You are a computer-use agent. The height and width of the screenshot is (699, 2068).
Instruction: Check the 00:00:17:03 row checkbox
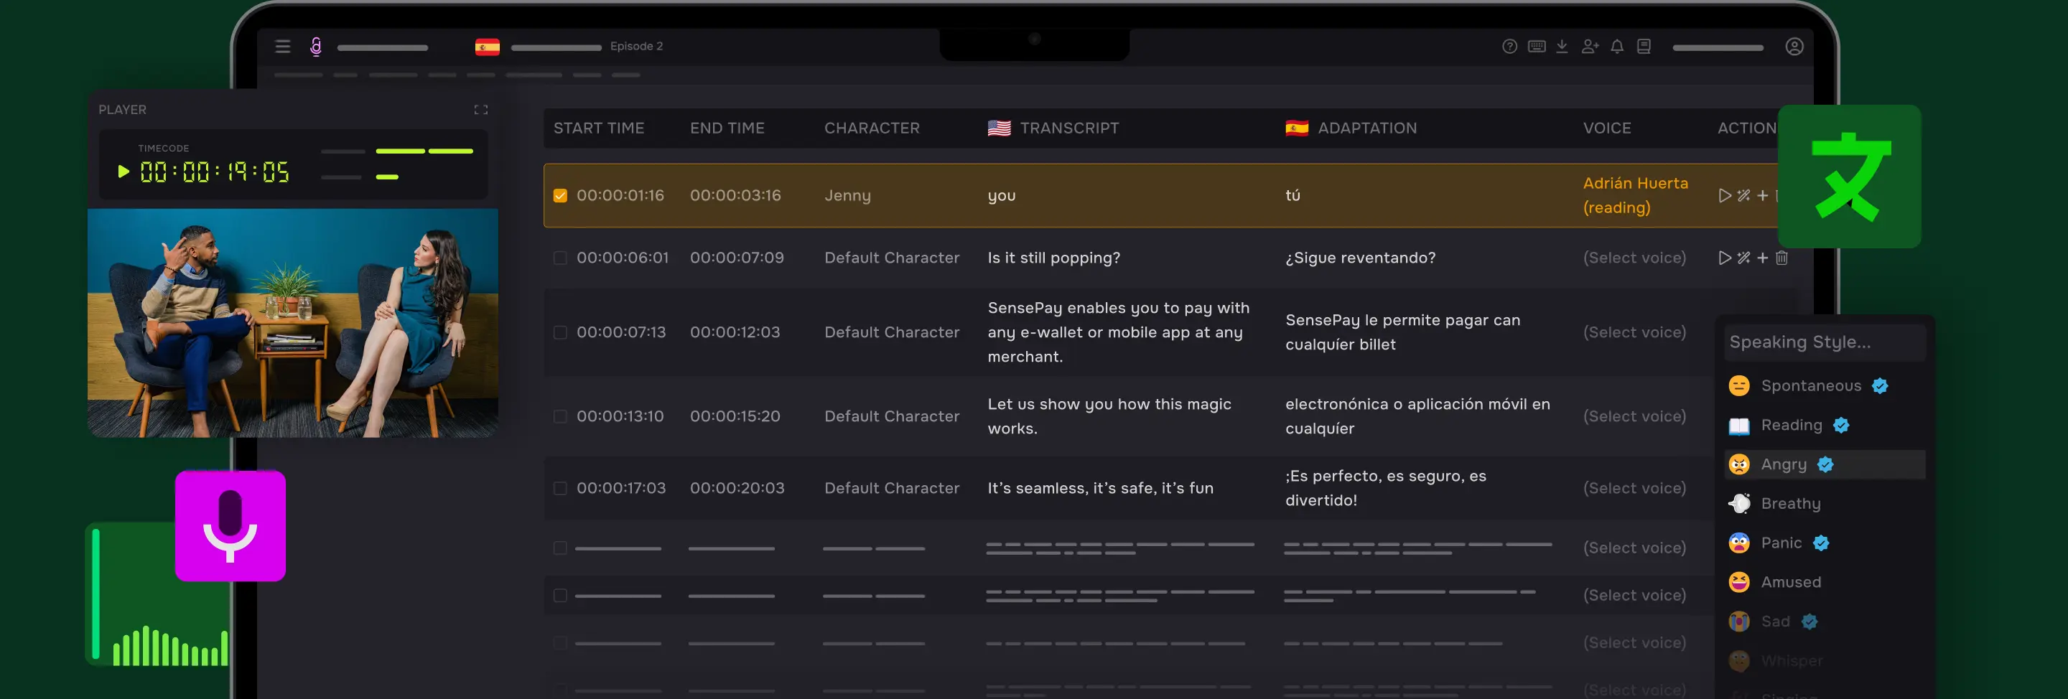pyautogui.click(x=560, y=488)
